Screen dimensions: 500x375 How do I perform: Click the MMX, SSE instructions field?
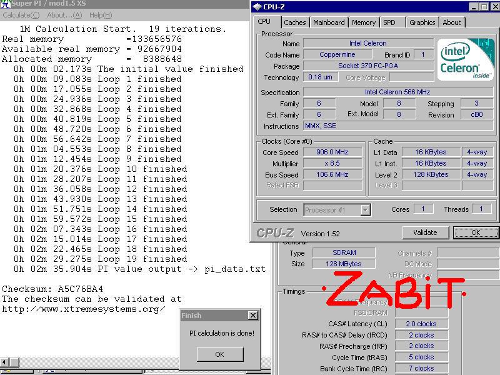point(398,126)
